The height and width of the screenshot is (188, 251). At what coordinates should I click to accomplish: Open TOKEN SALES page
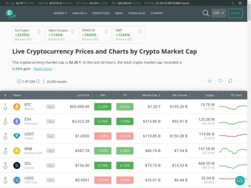pos(137,13)
